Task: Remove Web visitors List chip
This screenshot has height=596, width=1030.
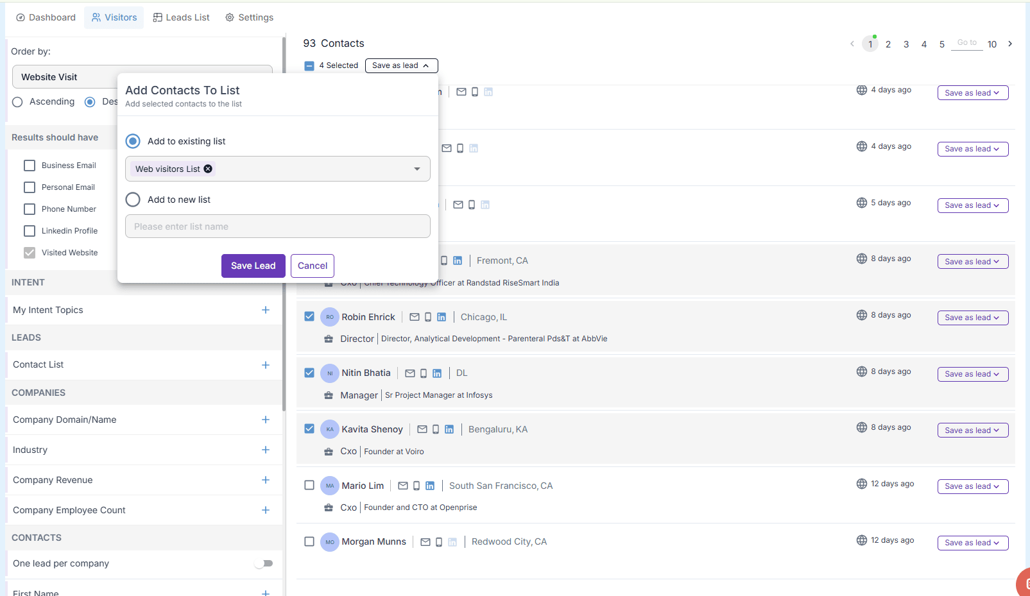Action: click(x=208, y=169)
